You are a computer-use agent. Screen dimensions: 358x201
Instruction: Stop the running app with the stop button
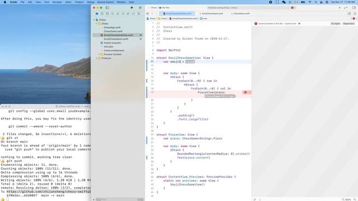140,8
